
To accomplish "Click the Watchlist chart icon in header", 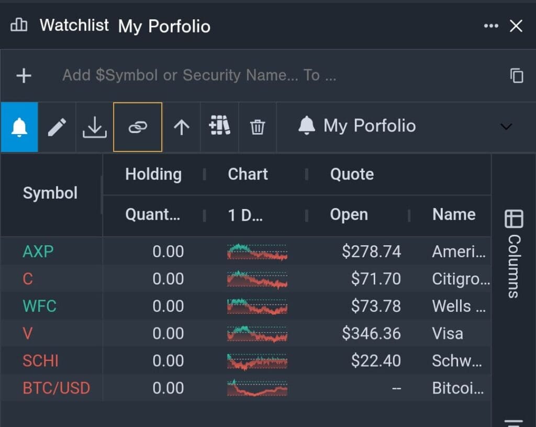I will click(19, 25).
